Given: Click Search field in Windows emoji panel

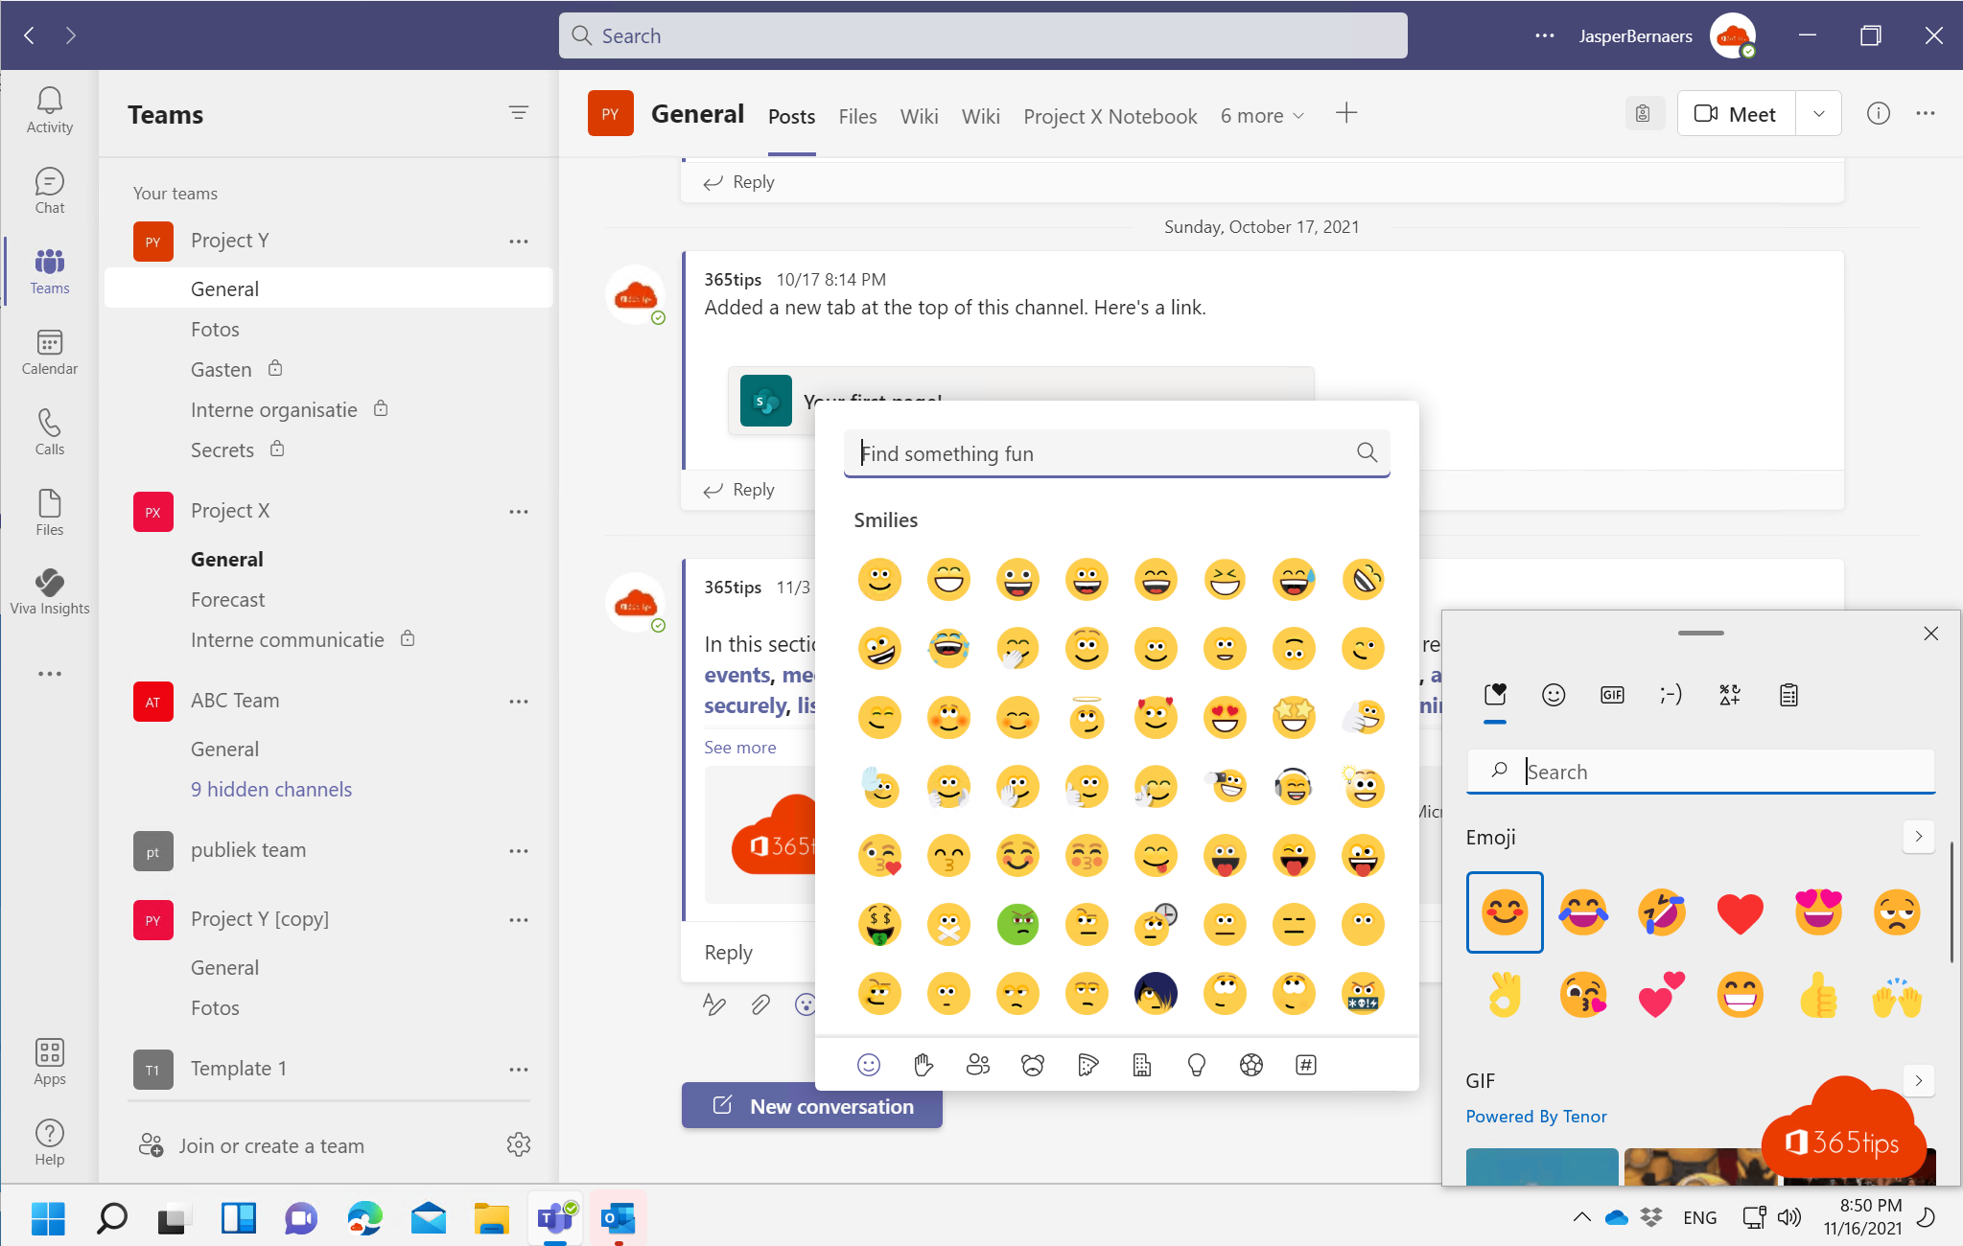Looking at the screenshot, I should point(1700,772).
